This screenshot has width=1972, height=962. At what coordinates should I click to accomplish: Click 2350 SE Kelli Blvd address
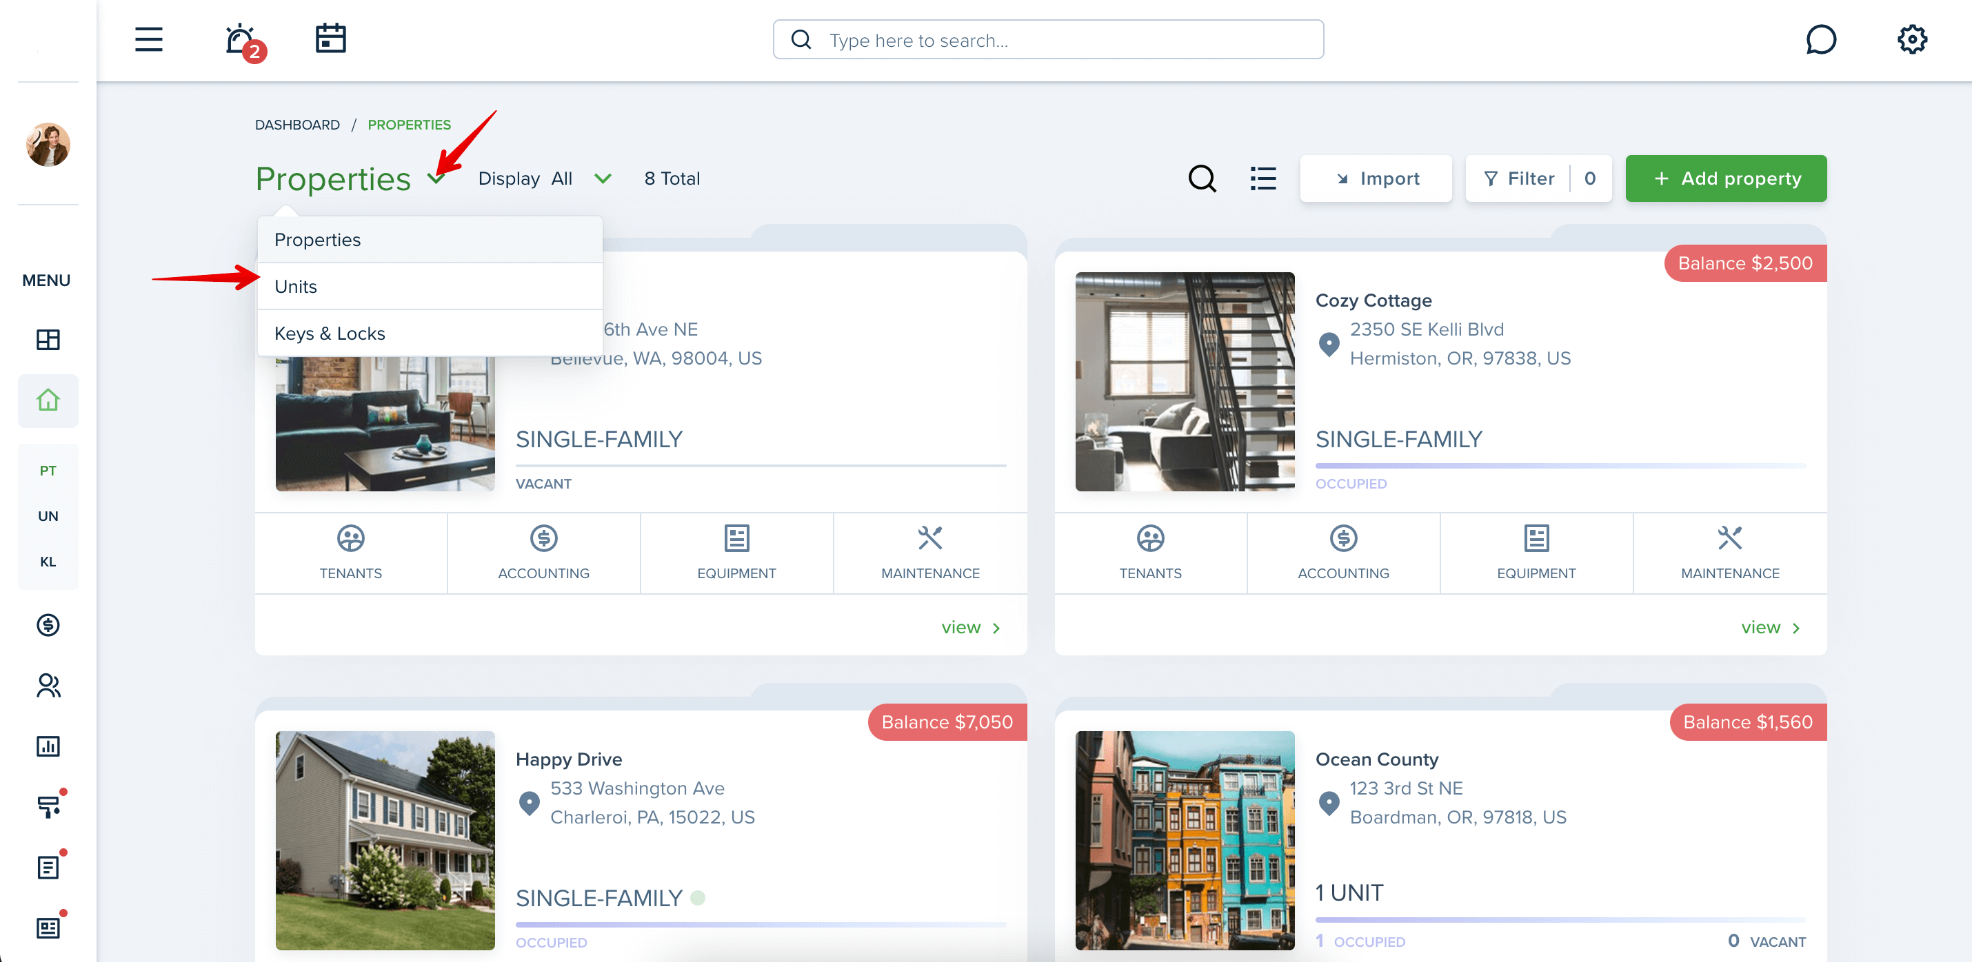pos(1426,329)
